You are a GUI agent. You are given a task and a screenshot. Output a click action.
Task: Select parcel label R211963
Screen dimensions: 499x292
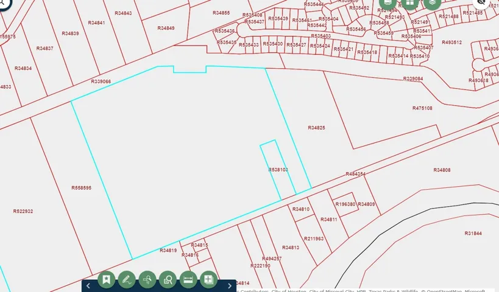click(313, 238)
